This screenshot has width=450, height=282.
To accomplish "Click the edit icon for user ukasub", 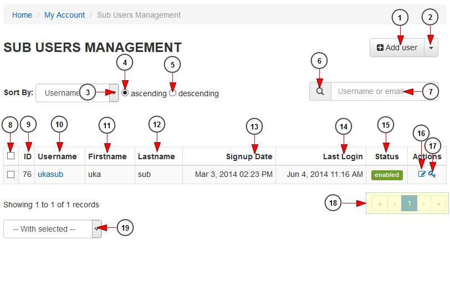I will pos(422,174).
